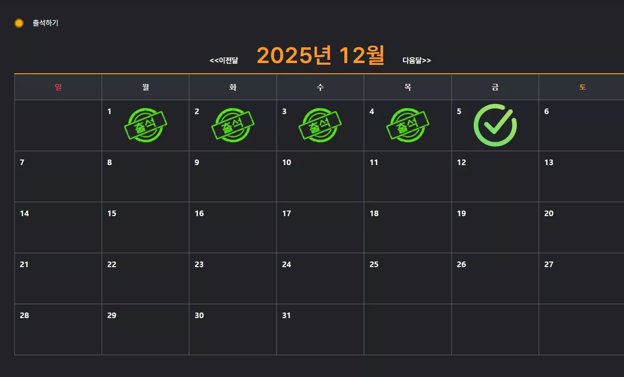Click the green 출석 stamp on day 3

coord(320,125)
